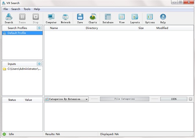Viewport: 195px width, 138px height.
Task: Add an input via Inputs panel button
Action: coord(39,64)
